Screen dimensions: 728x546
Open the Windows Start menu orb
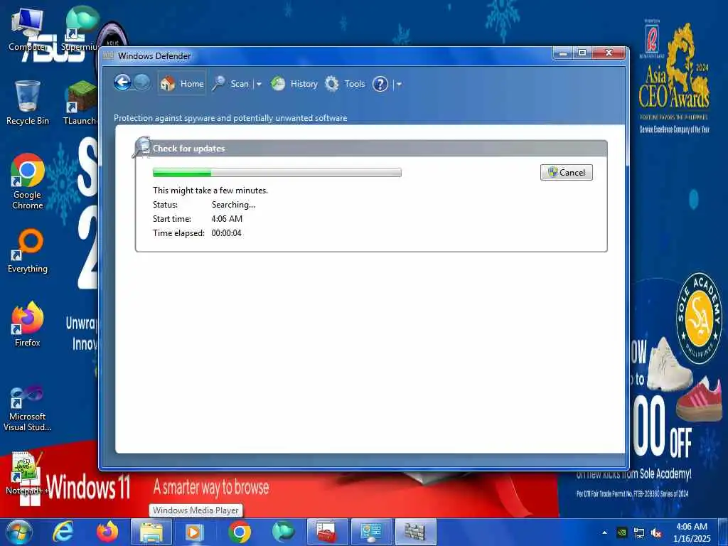(19, 532)
